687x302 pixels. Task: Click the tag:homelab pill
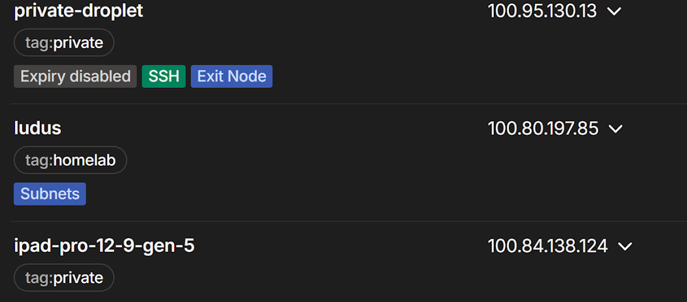coord(70,160)
